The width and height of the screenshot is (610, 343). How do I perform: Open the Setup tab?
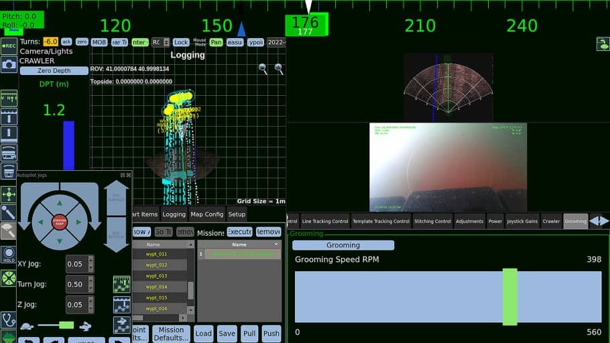click(237, 214)
